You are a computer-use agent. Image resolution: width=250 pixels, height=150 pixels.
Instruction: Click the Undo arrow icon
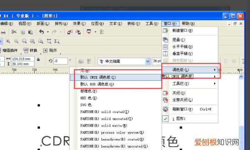point(41,32)
